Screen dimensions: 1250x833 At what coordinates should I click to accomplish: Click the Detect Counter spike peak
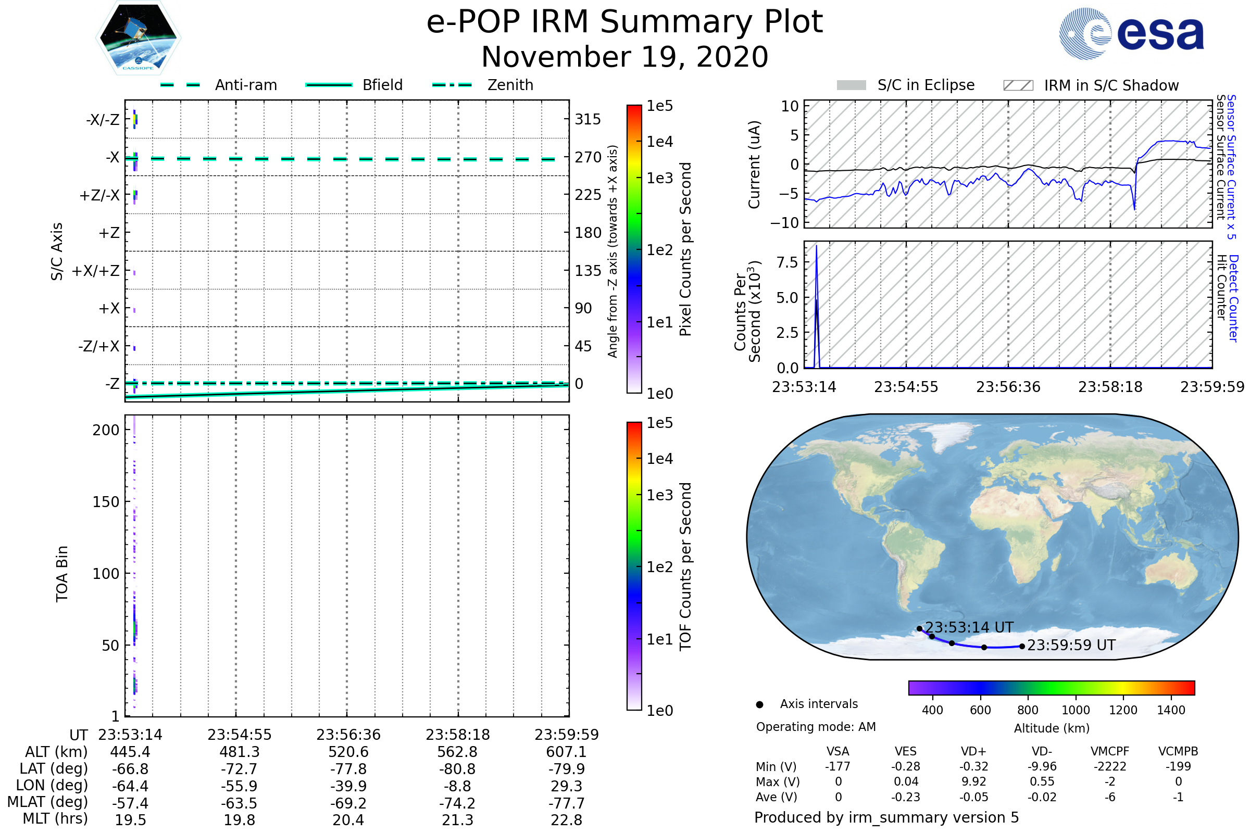click(816, 246)
